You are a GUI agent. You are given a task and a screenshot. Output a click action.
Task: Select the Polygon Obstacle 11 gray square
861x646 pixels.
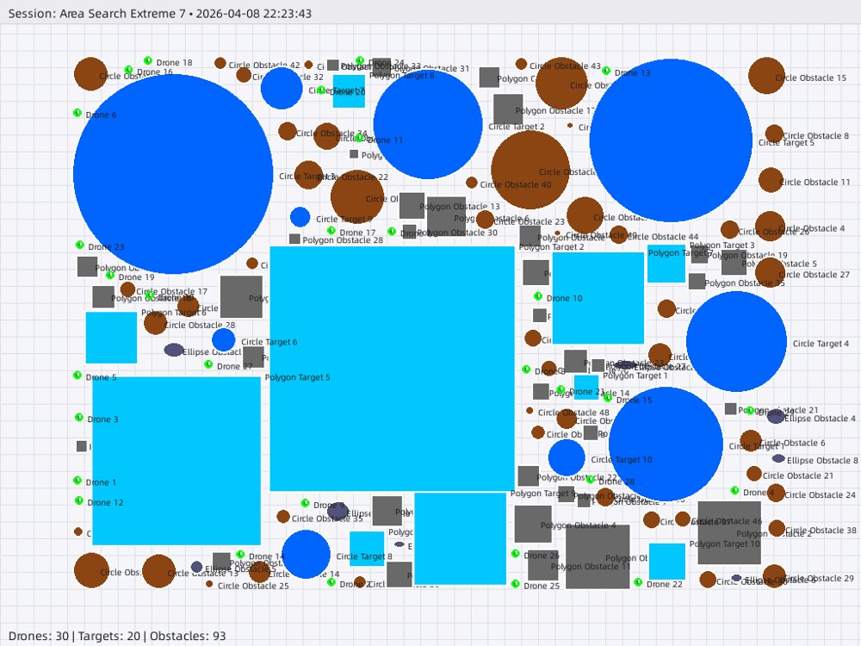tap(598, 556)
